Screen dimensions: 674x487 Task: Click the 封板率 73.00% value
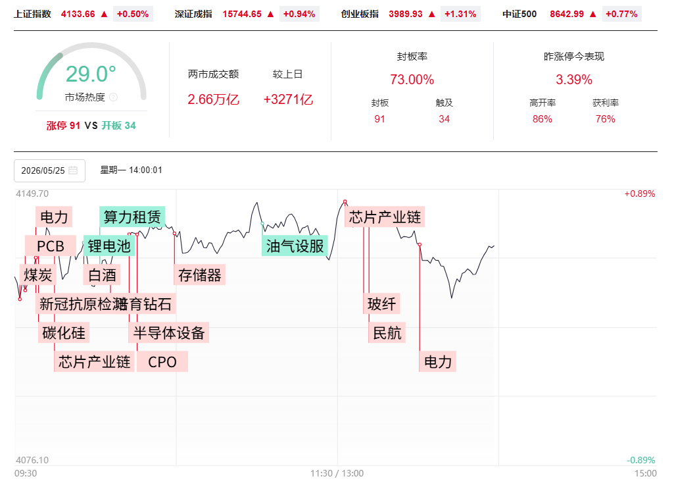point(412,80)
